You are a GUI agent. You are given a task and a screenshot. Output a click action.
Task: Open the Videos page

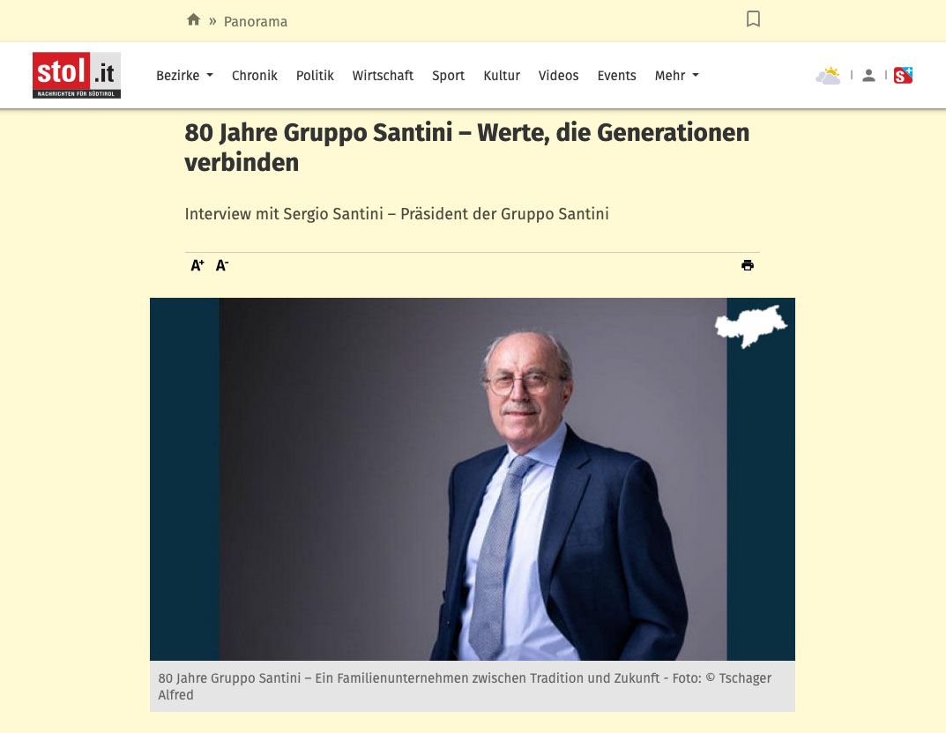coord(559,76)
